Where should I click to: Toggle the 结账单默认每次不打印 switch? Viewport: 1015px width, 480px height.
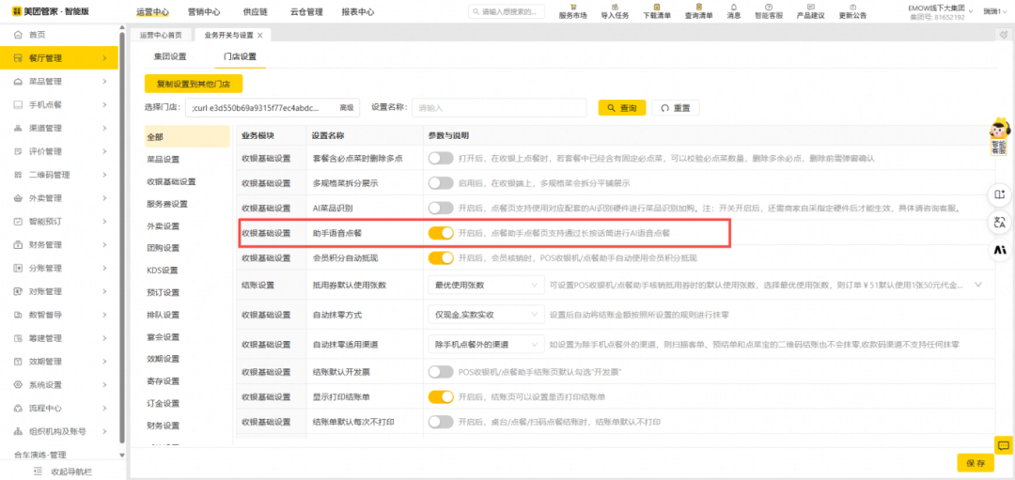coord(441,423)
